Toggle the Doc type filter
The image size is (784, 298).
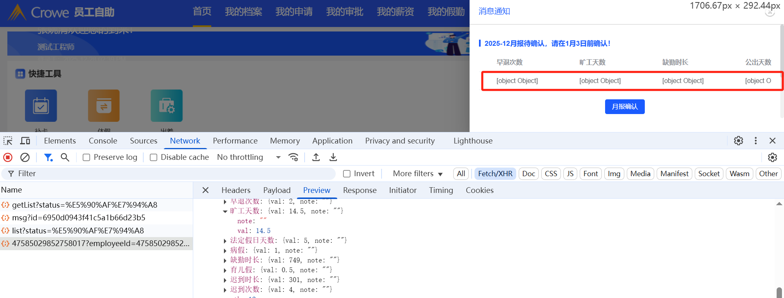point(529,174)
